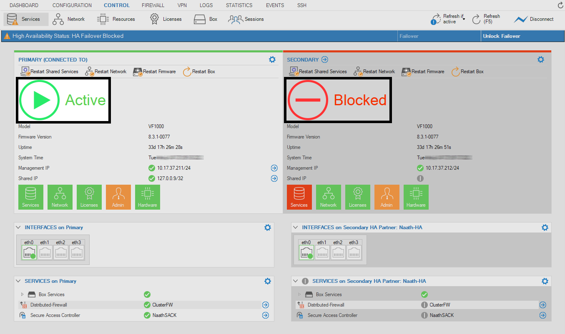Viewport: 565px width, 334px height.
Task: Select the Licenses tile on the Secondary unit
Action: tap(357, 197)
